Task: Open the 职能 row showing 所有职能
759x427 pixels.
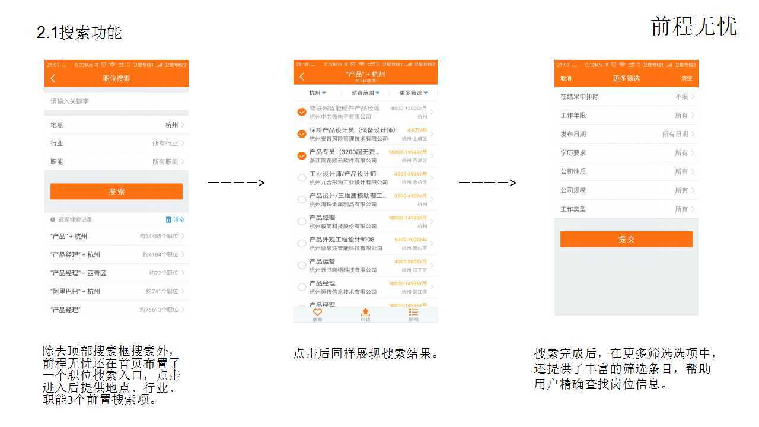Action: (x=116, y=162)
